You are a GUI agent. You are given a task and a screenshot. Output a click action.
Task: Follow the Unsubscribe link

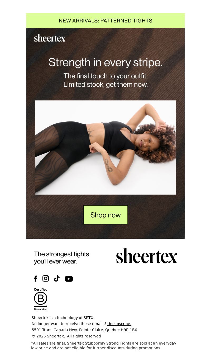click(x=119, y=324)
